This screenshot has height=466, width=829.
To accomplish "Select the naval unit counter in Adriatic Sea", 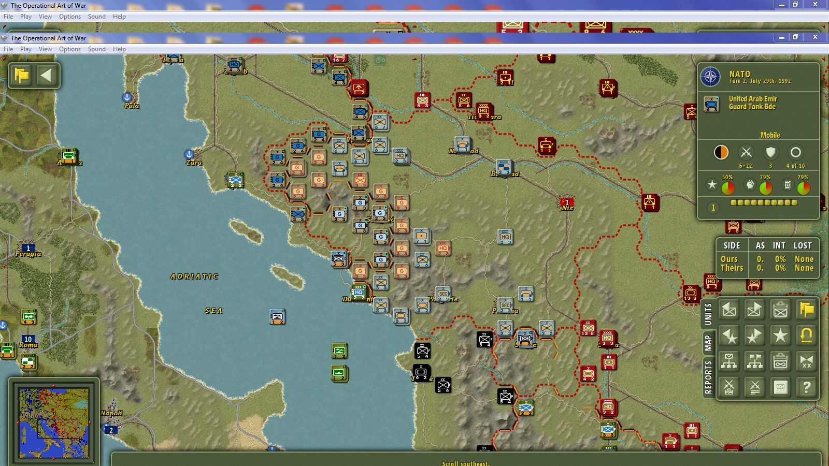I will pos(277,316).
